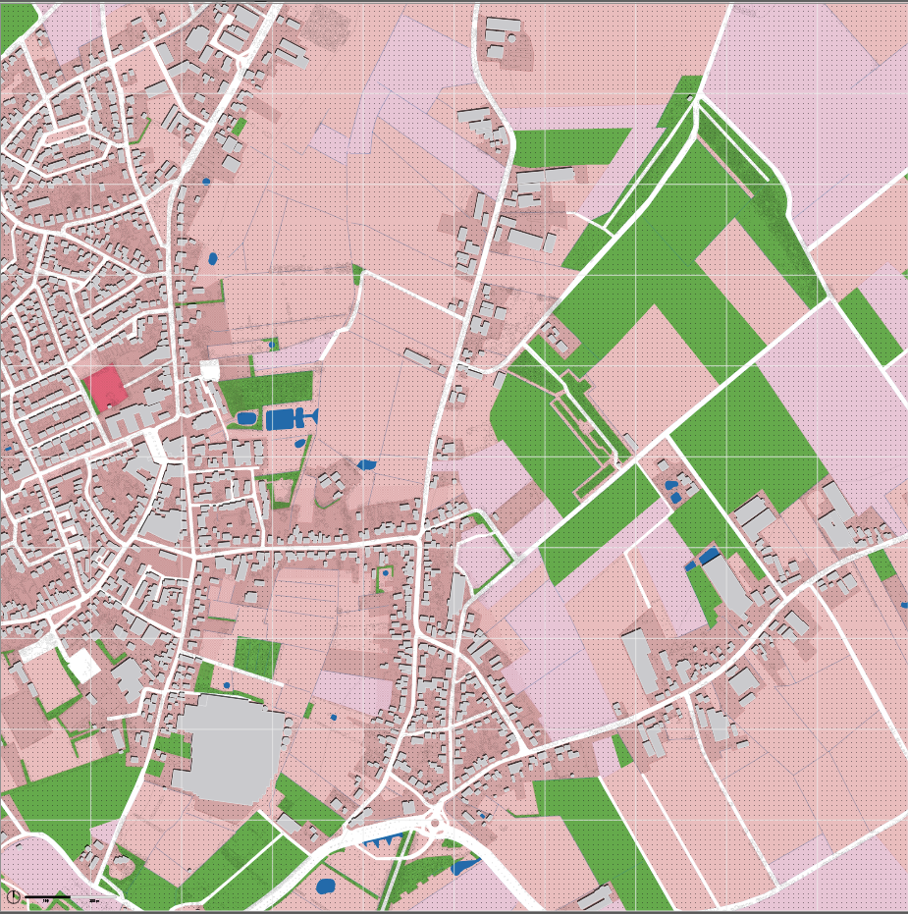Select blue pond in central pink field

tap(365, 464)
